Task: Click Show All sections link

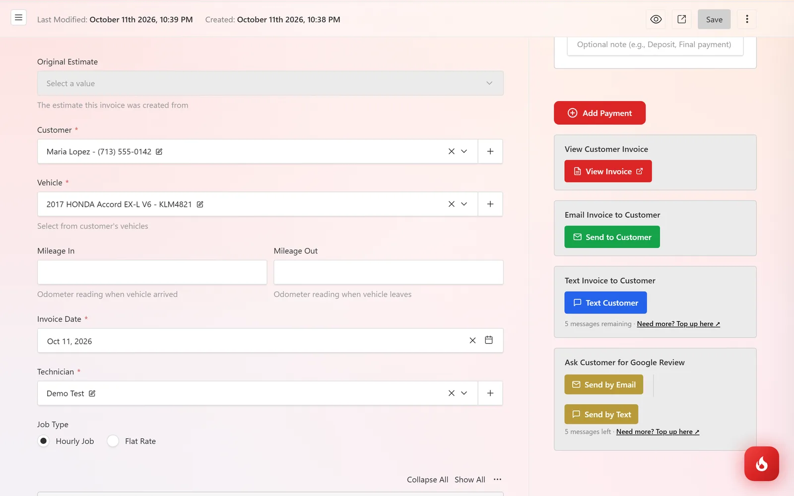Action: pyautogui.click(x=469, y=480)
